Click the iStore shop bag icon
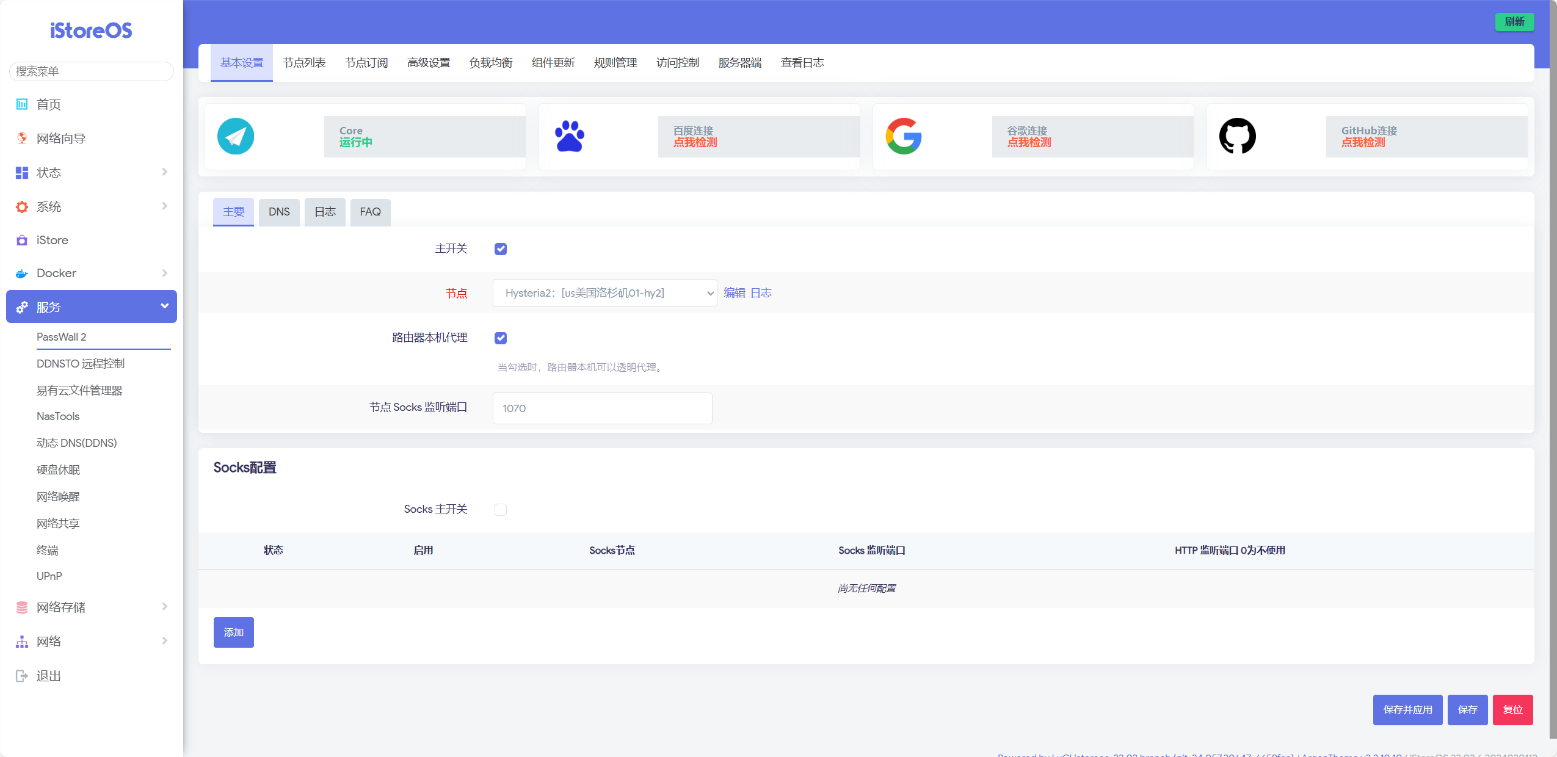Screen dimensions: 1557x757 click(22, 240)
